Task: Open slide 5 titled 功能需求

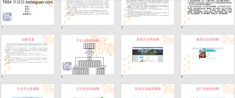Action: (x=28, y=55)
